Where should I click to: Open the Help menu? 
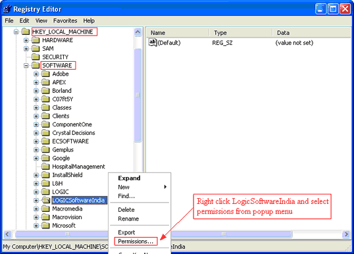click(x=89, y=21)
